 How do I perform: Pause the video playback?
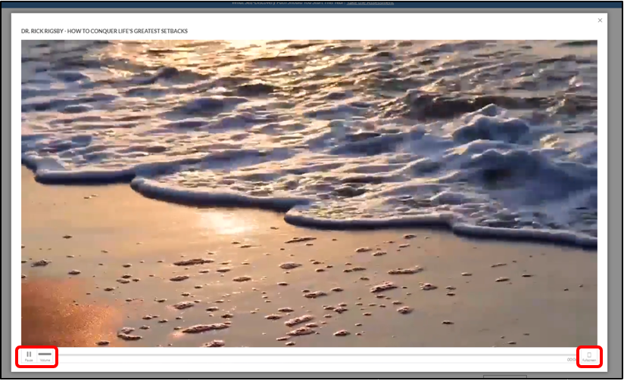click(x=29, y=355)
